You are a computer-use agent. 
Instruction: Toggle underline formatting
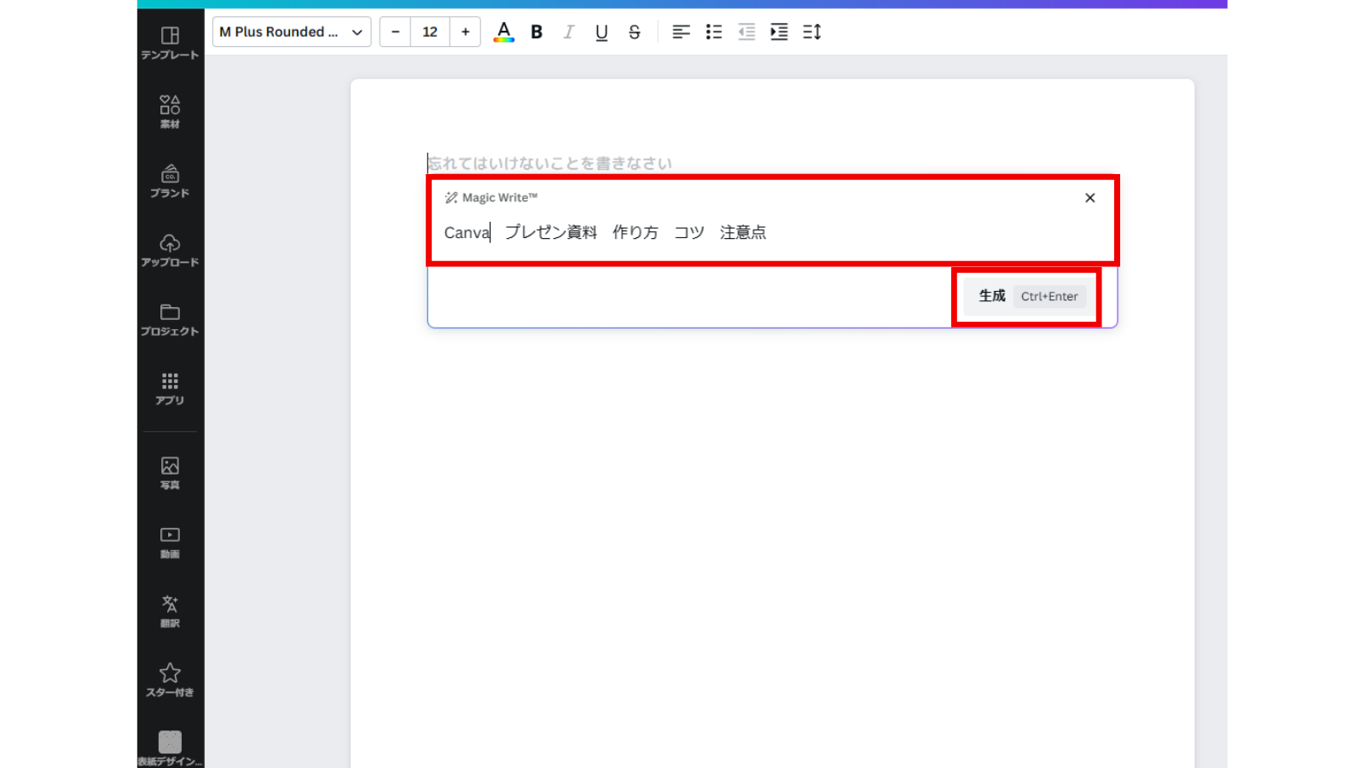601,32
